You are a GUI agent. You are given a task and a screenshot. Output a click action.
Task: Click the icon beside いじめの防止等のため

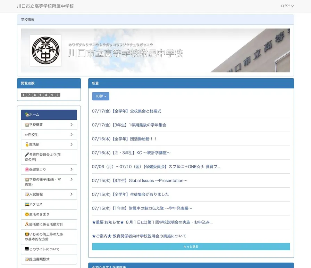(x=27, y=234)
